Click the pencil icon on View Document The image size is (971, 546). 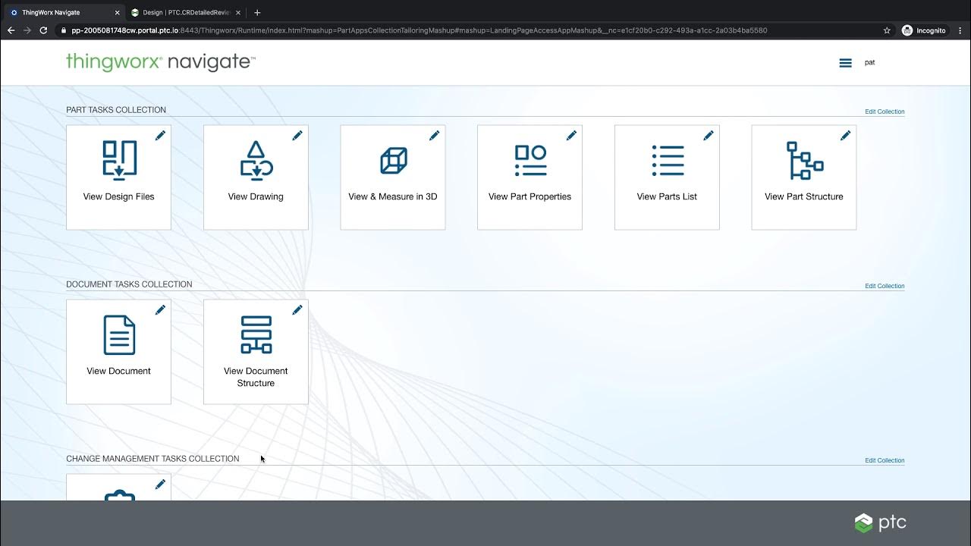tap(160, 310)
